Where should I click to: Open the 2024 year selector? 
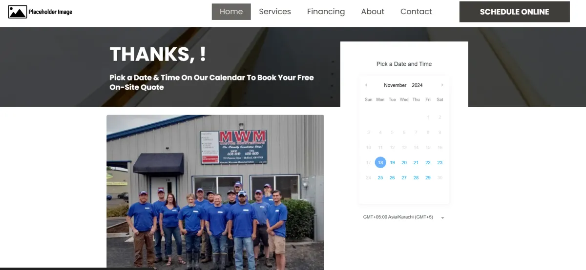417,85
